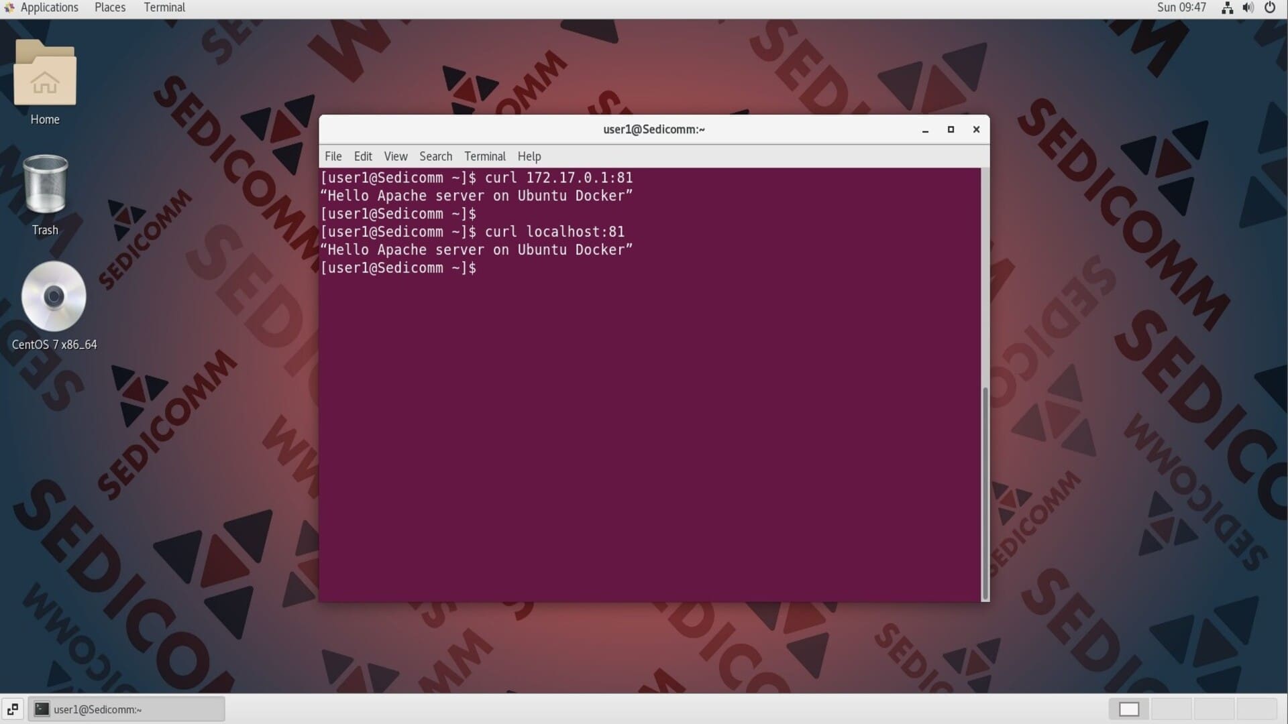
Task: Click the power icon in top bar
Action: coord(1270,8)
